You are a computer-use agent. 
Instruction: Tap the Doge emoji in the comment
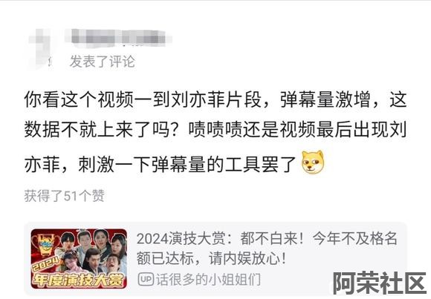(x=313, y=162)
